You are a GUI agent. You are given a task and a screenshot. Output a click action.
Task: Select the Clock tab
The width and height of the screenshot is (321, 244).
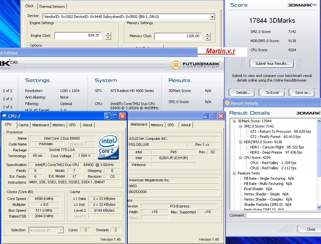pyautogui.click(x=29, y=6)
